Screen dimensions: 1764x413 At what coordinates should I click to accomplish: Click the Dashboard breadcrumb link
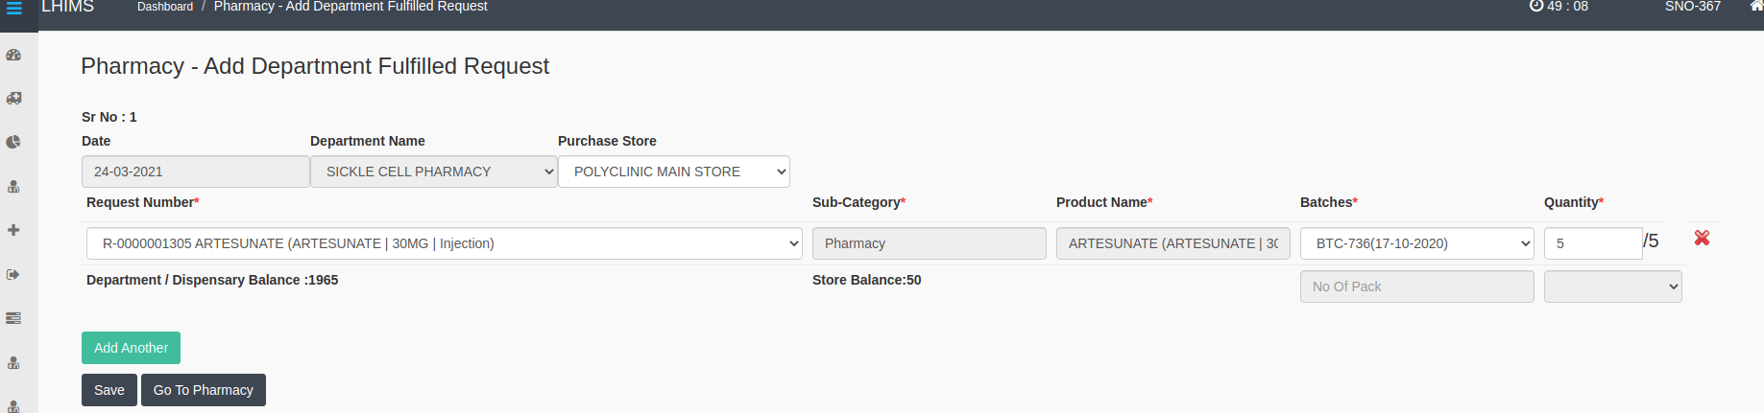(165, 7)
